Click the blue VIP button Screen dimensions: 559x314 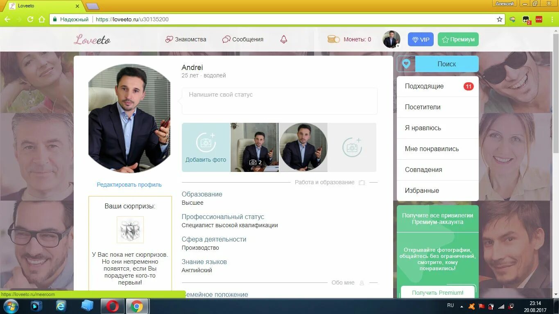tap(421, 39)
